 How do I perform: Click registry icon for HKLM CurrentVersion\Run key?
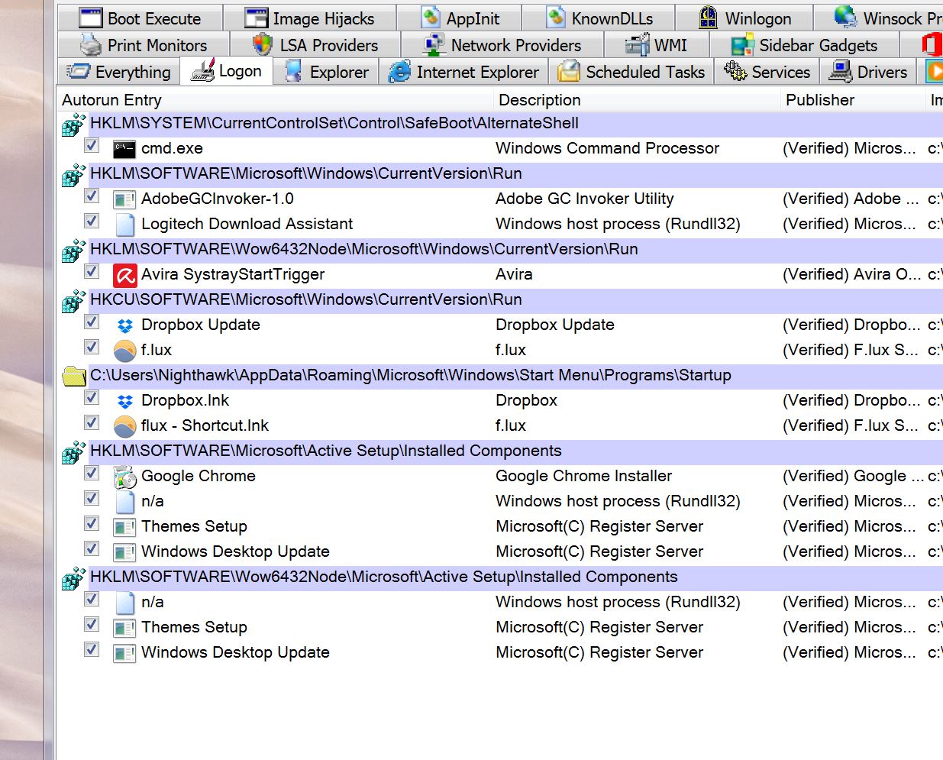click(73, 175)
